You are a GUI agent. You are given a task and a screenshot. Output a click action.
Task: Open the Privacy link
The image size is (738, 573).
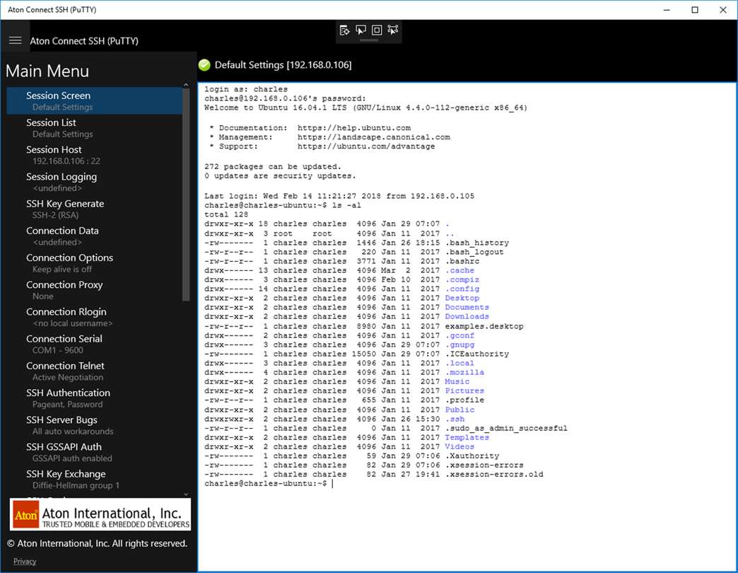(25, 561)
